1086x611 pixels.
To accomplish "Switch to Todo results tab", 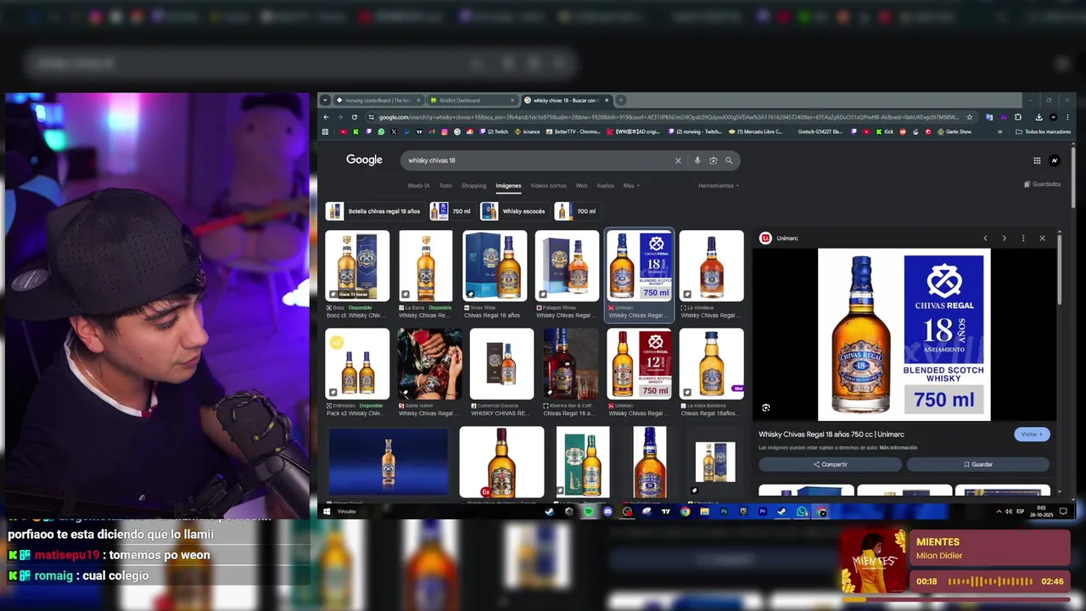I will [445, 186].
